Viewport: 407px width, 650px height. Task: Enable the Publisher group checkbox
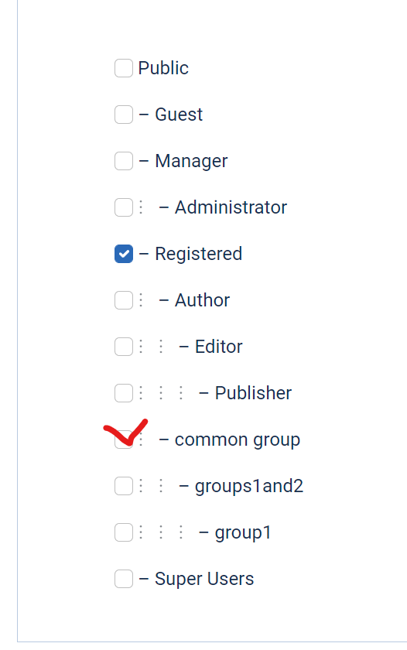click(x=124, y=393)
